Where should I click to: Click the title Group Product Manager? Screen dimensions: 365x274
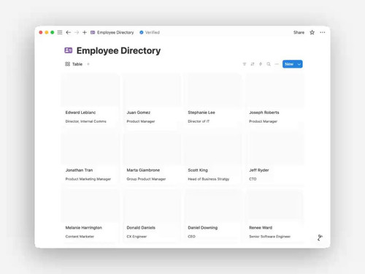tap(146, 179)
